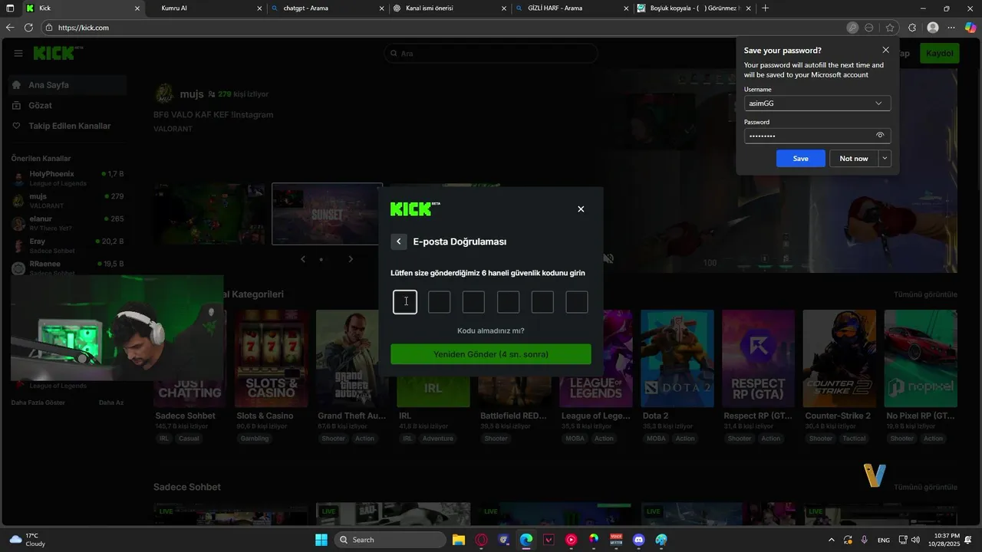This screenshot has width=982, height=552.
Task: Reveal password with the eye icon
Action: pyautogui.click(x=880, y=136)
